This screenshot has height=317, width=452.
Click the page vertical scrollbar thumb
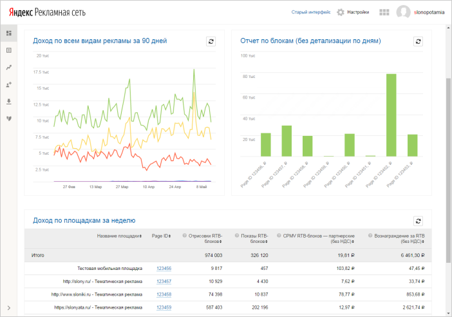point(448,170)
